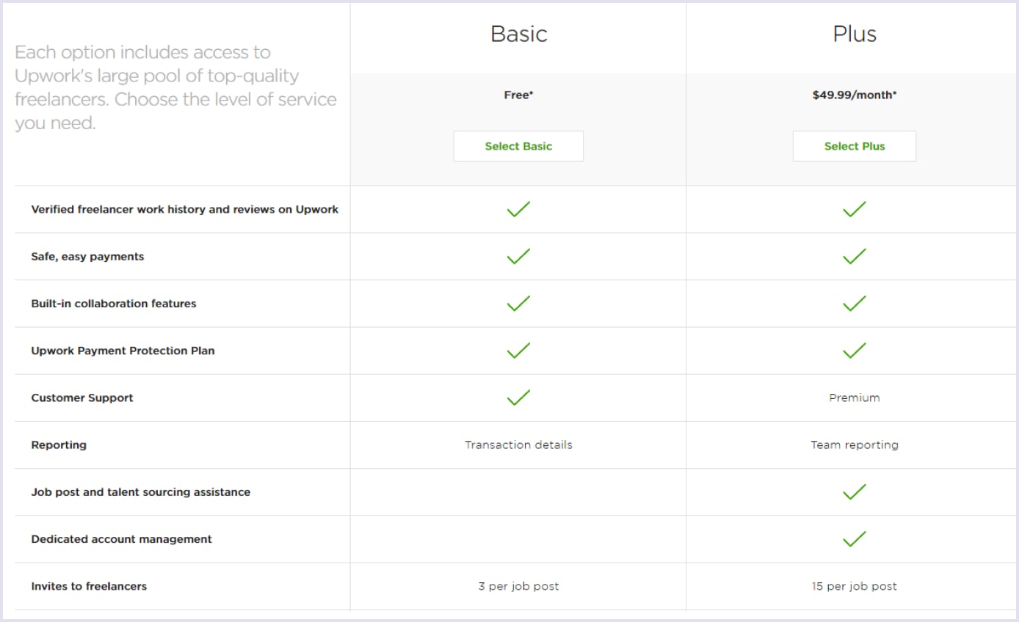Click the Basic plan heading
This screenshot has width=1019, height=622.
tap(518, 34)
